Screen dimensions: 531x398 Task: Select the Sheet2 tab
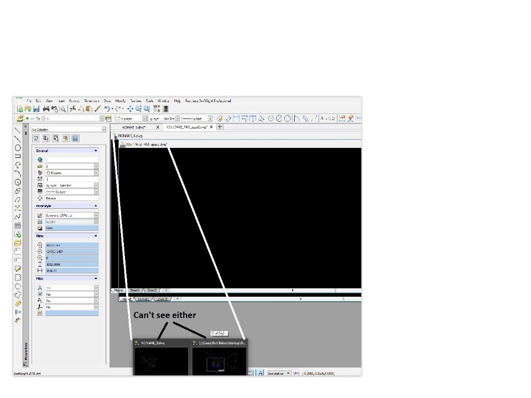click(x=152, y=290)
